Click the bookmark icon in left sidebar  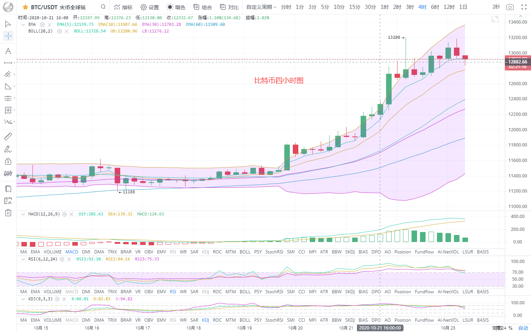click(8, 189)
